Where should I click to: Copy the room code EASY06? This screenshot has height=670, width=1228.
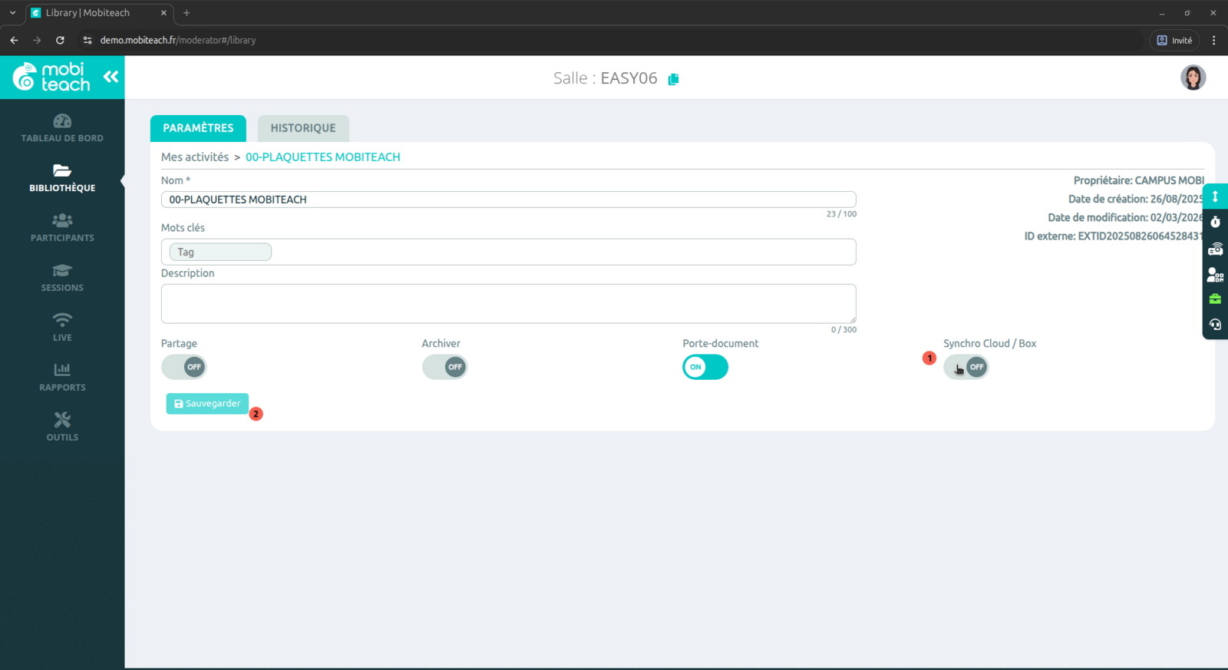point(674,79)
